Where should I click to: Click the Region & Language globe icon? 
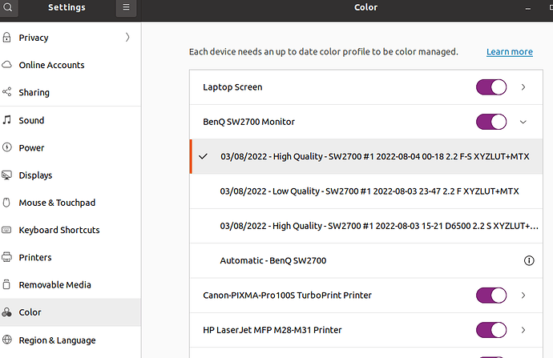point(6,340)
